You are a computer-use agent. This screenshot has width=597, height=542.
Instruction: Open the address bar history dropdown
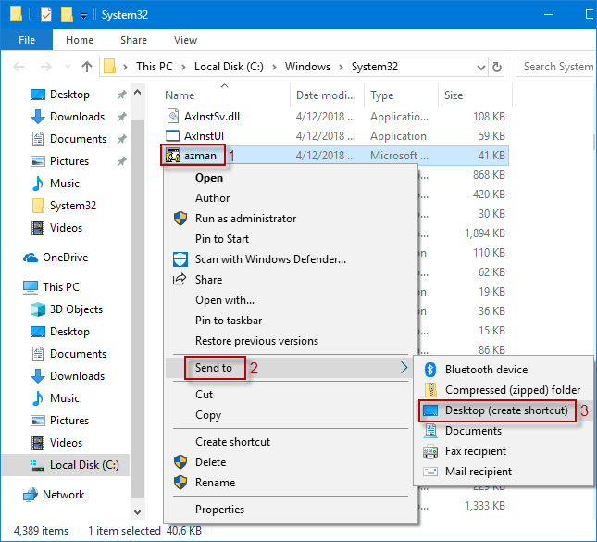(481, 68)
